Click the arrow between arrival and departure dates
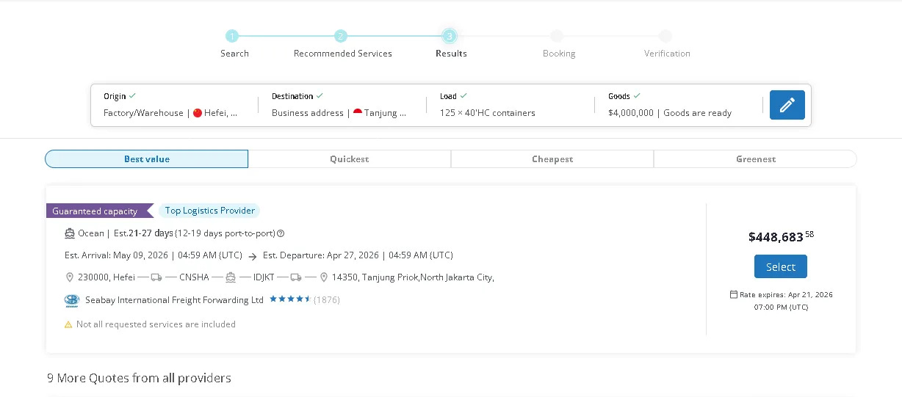Viewport: 902px width, 397px height. 253,256
